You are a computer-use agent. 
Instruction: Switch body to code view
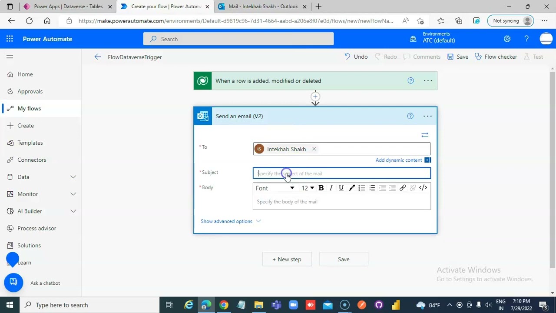point(423,188)
